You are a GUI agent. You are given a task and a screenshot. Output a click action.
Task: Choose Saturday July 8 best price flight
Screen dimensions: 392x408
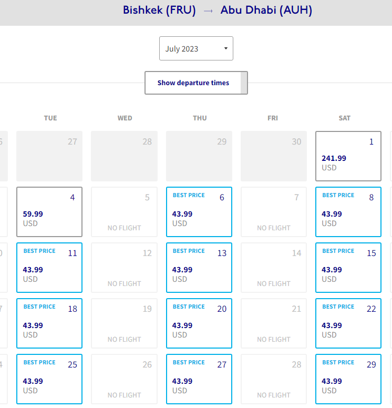point(348,212)
